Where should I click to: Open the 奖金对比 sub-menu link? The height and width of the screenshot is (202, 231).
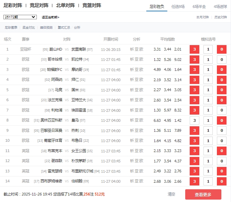pyautogui.click(x=29, y=28)
